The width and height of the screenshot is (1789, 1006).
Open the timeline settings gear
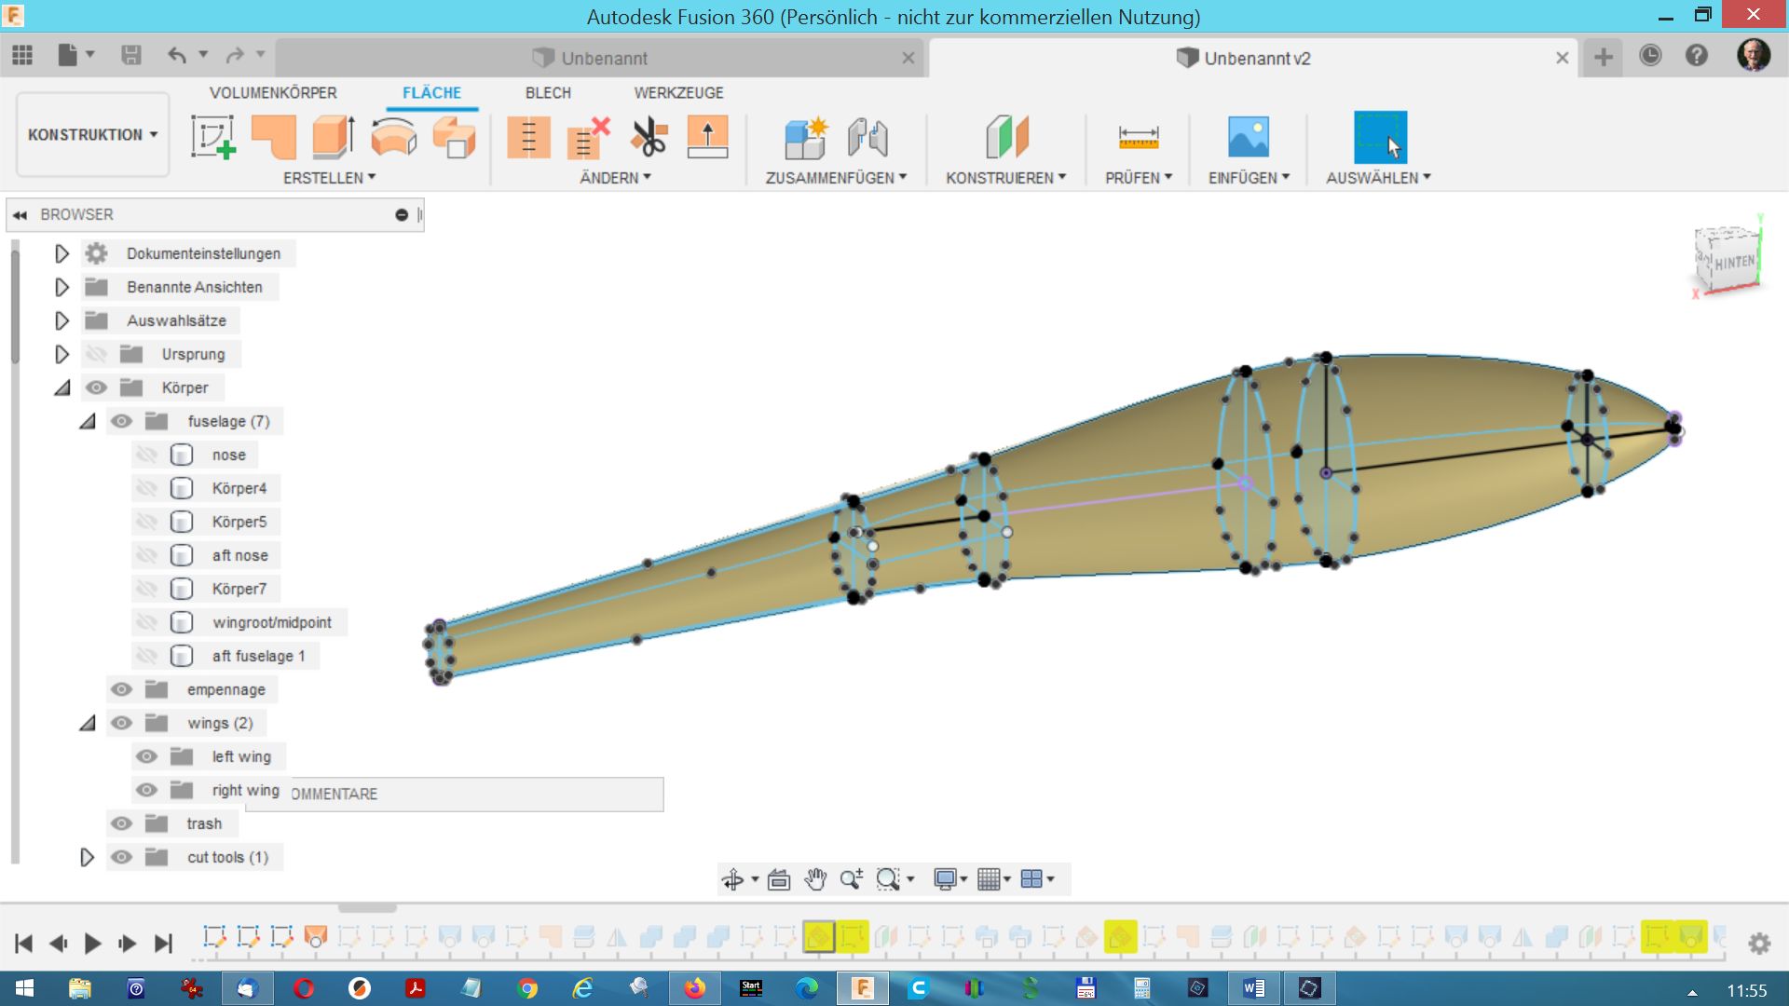(x=1759, y=944)
